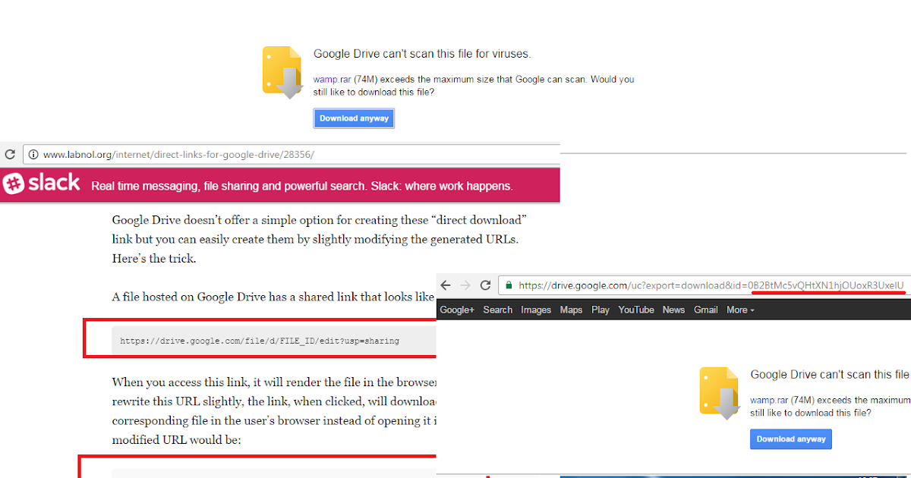The width and height of the screenshot is (911, 478).
Task: Open Play in the Google bar
Action: pyautogui.click(x=601, y=310)
